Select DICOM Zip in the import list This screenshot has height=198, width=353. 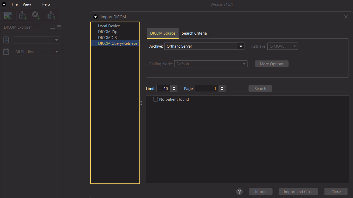(115, 32)
